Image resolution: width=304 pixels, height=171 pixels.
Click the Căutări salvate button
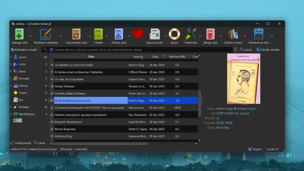[268, 50]
